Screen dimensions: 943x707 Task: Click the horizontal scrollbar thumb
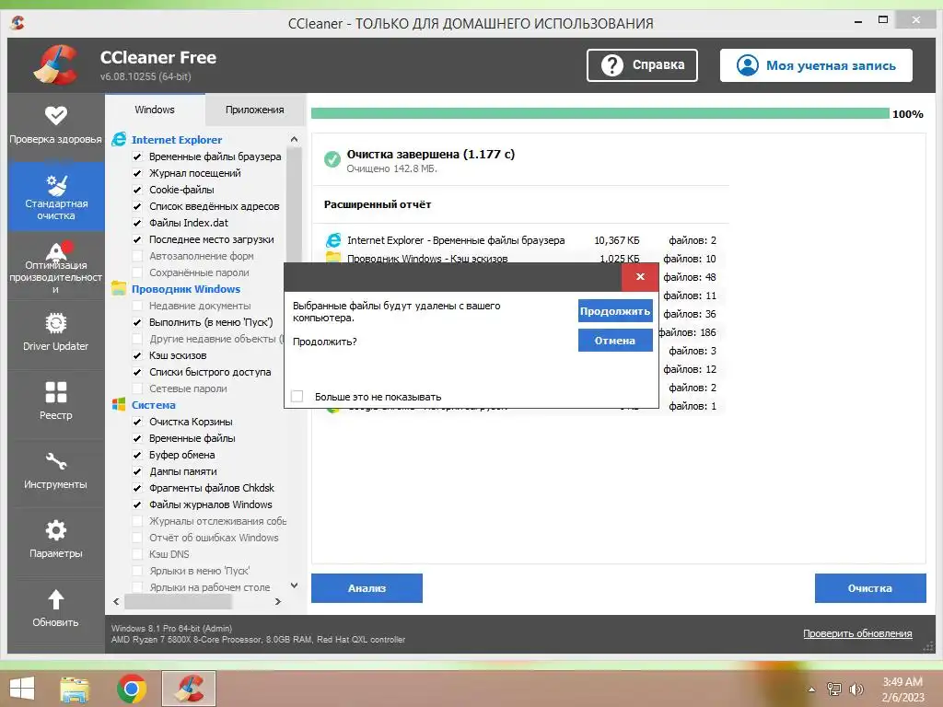click(178, 601)
